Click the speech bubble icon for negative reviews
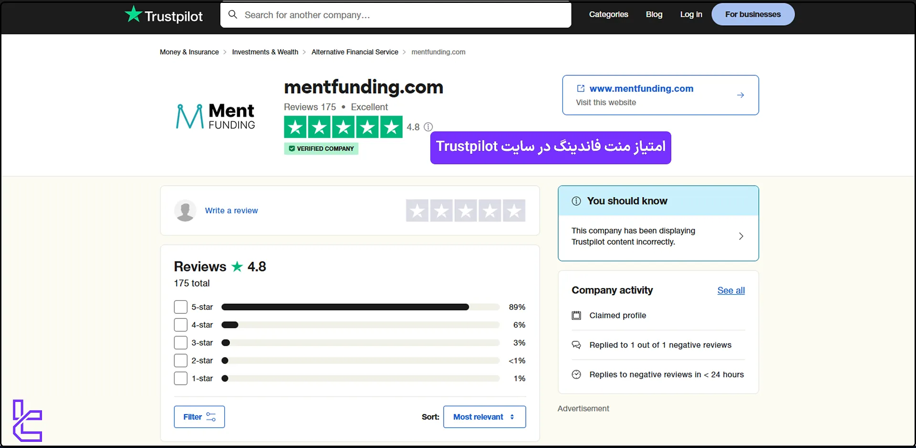Screen dimensions: 916x448 (x=576, y=345)
